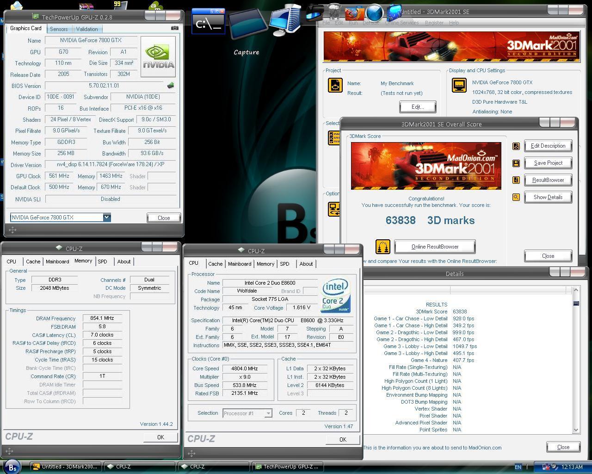Open the CPU tab in left CPU-Z
Screen dimensions: 592x474
coord(12,262)
